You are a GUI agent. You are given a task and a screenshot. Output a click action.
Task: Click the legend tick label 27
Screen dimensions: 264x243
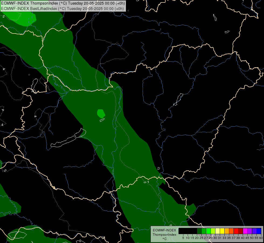206,238
